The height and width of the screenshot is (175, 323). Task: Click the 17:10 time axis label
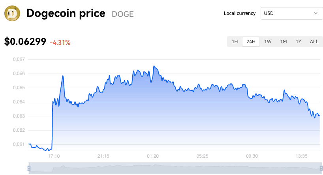coord(54,156)
